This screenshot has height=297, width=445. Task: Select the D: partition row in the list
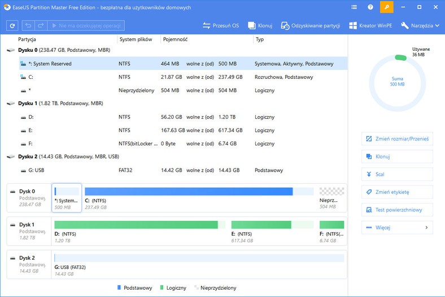[x=183, y=117]
